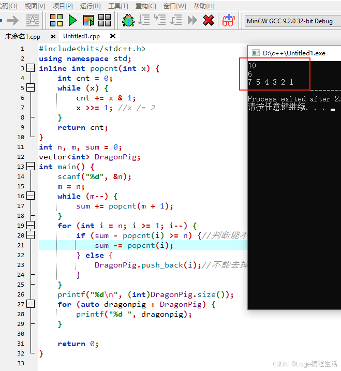
Task: Click the 'int n, m, sum = 0;' line
Action: [80, 147]
